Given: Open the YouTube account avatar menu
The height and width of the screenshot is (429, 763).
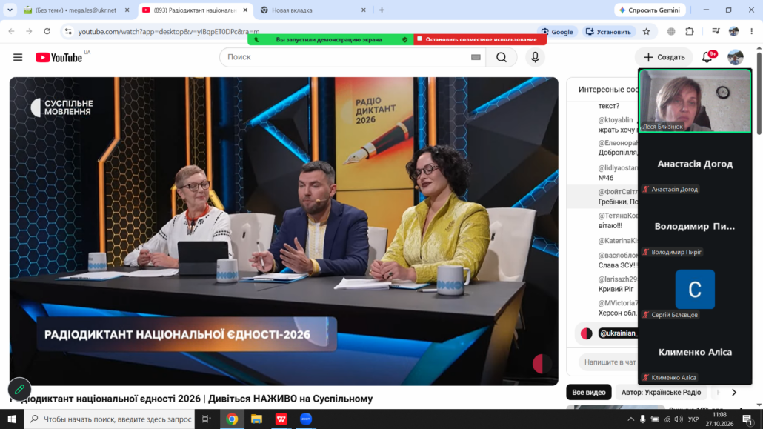Looking at the screenshot, I should pyautogui.click(x=736, y=58).
